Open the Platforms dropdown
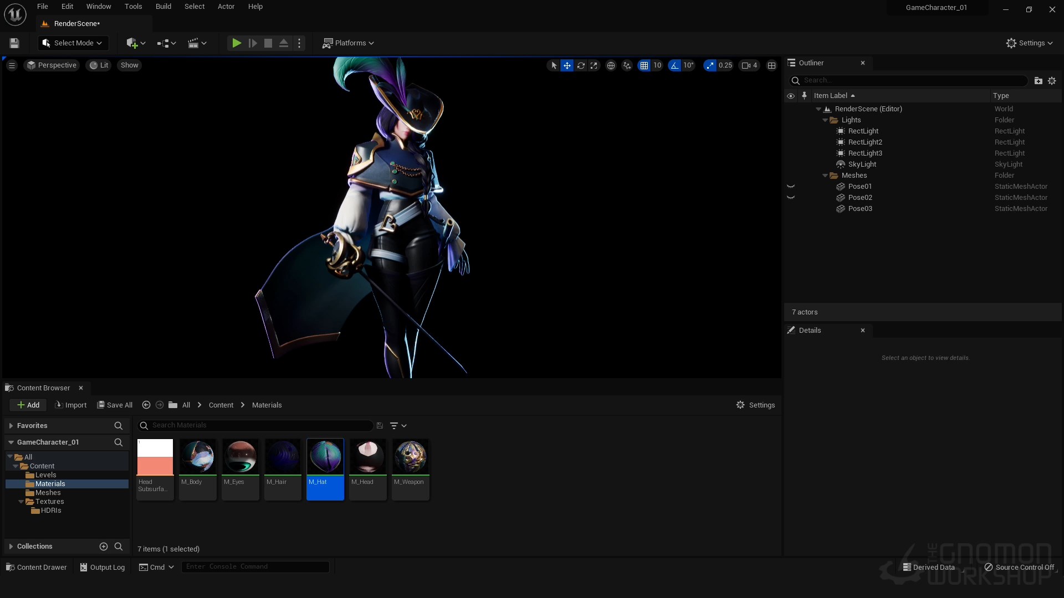Screen dimensions: 1064x598 (348, 43)
